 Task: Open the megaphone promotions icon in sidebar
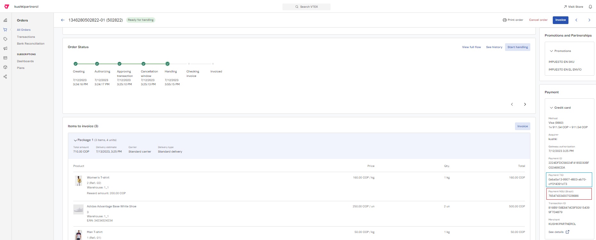point(5,48)
